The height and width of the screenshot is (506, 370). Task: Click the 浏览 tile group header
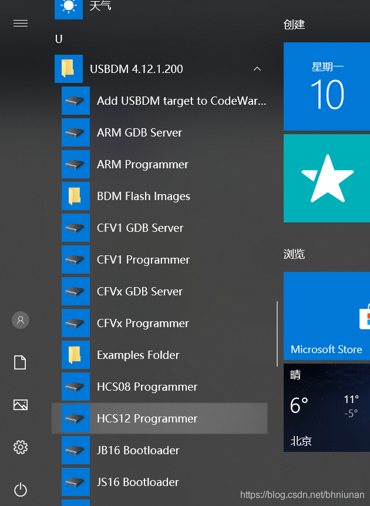click(294, 254)
